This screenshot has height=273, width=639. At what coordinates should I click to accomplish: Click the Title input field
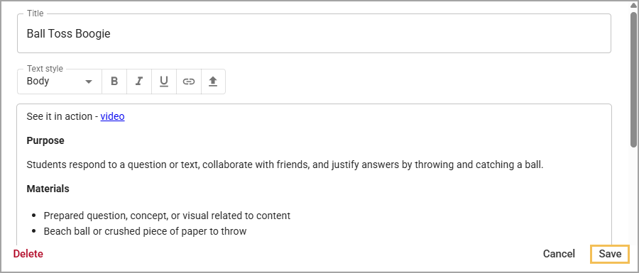coord(314,33)
